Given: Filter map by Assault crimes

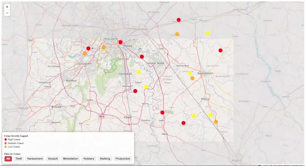Looking at the screenshot, I should pyautogui.click(x=53, y=159).
